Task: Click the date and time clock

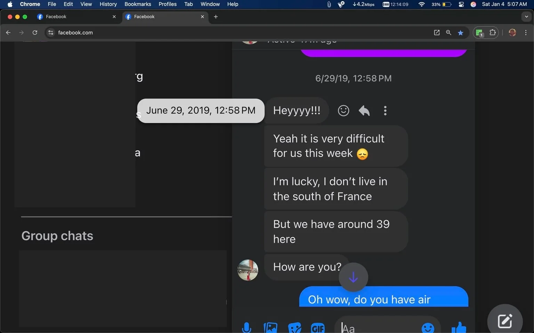Action: 504,4
